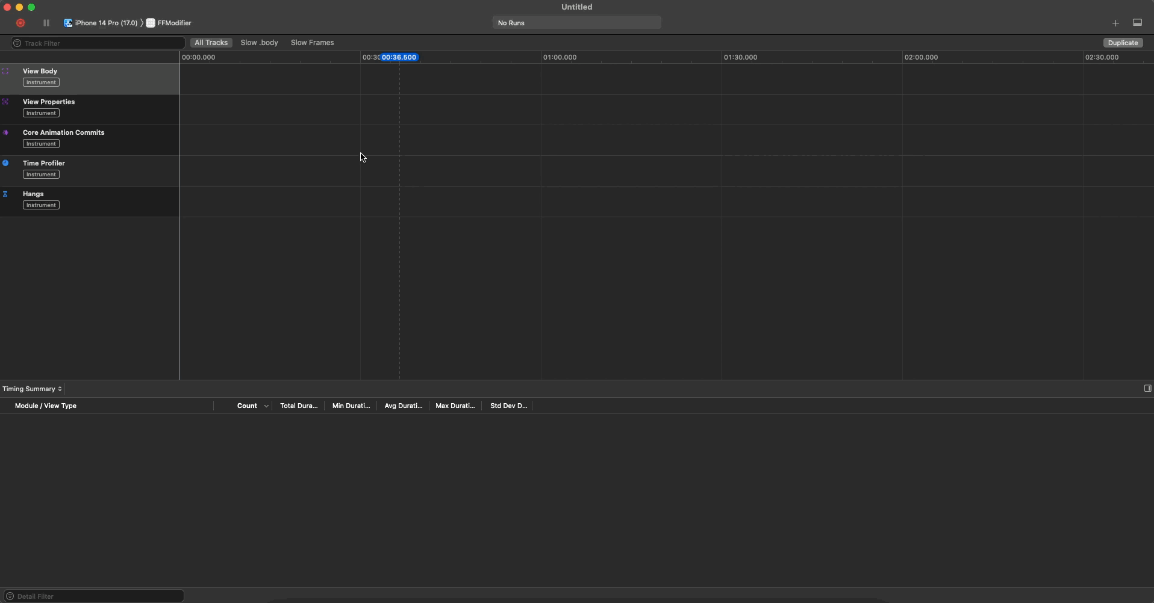Click the Instrument badge under Hangs
Screen dimensions: 1154x603
[41, 205]
